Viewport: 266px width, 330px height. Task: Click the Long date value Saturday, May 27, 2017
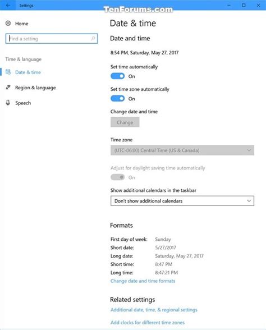[x=180, y=256]
